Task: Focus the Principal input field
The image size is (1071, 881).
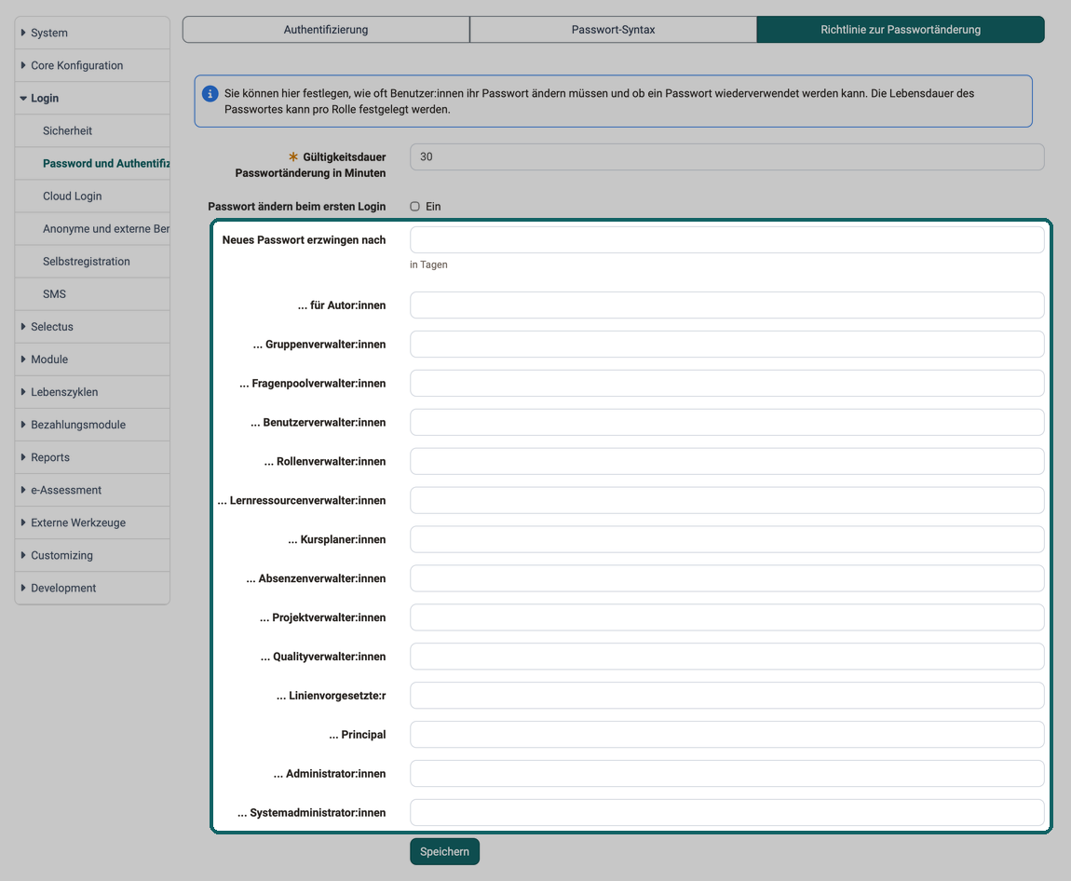Action: coord(726,735)
